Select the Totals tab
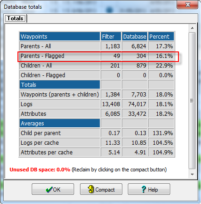The height and width of the screenshot is (204, 201). 15,18
